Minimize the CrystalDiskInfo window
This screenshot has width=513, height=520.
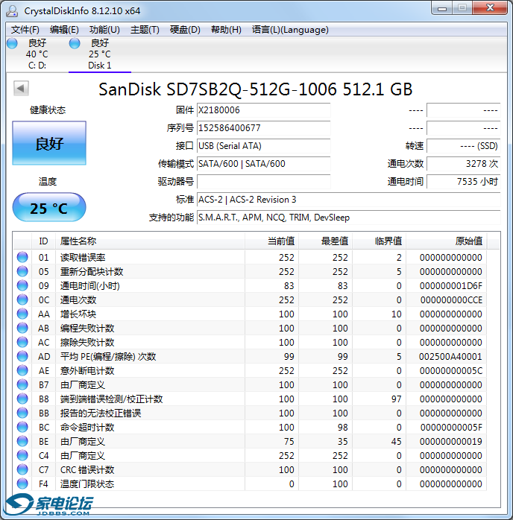[442, 7]
